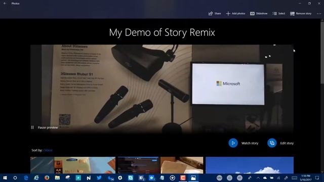Click Remove story
The image size is (324, 182).
301,14
